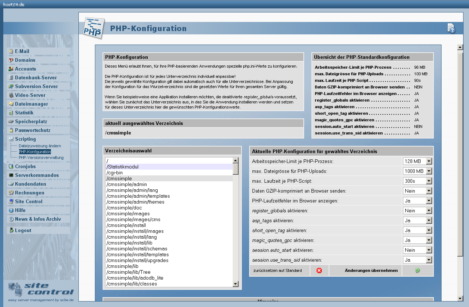The width and height of the screenshot is (469, 307).
Task: Open Dateizuweisung ändern submenu link
Action: click(40, 146)
